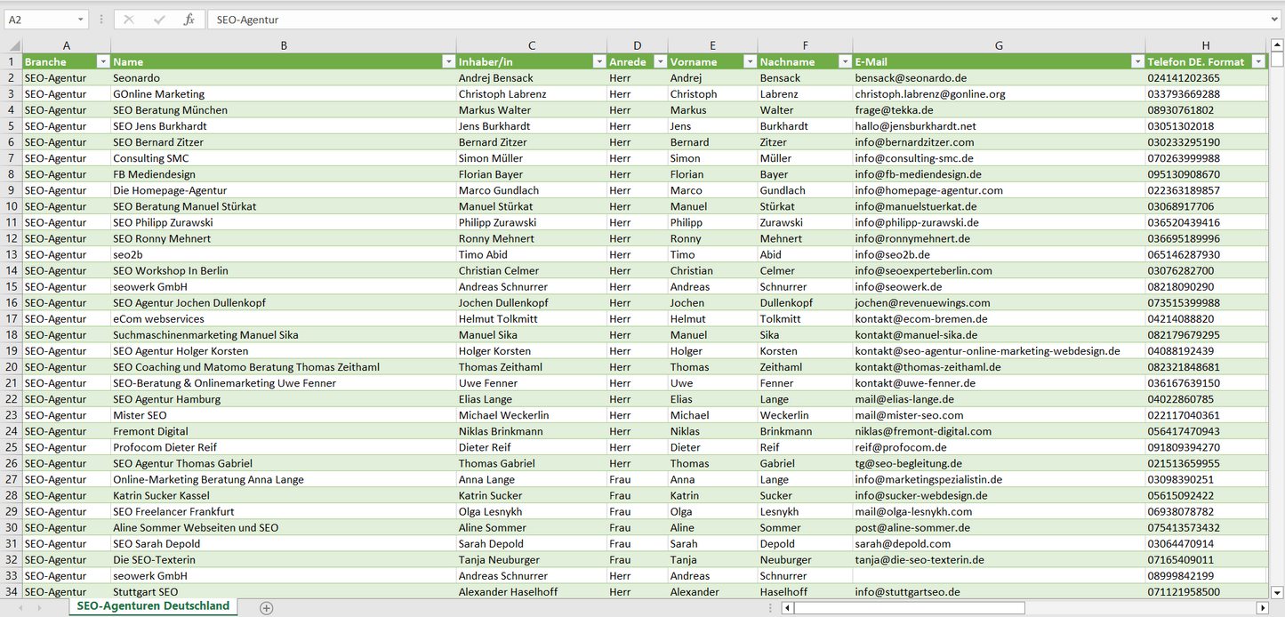Screen dimensions: 1285x617
Task: Click the Insert Function fx icon
Action: (x=189, y=20)
